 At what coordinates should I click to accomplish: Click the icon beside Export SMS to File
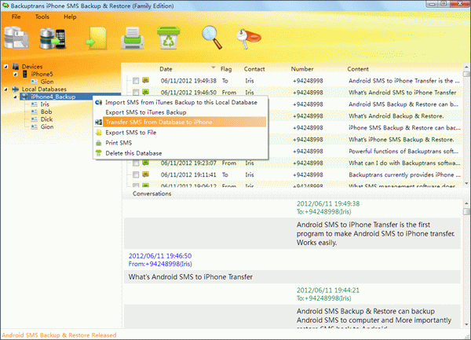(x=99, y=133)
